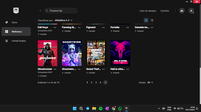
Task: Open Lista de desejos link
Action: coord(148,11)
